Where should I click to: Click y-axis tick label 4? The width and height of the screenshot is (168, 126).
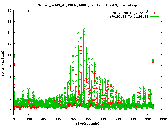click(10, 88)
